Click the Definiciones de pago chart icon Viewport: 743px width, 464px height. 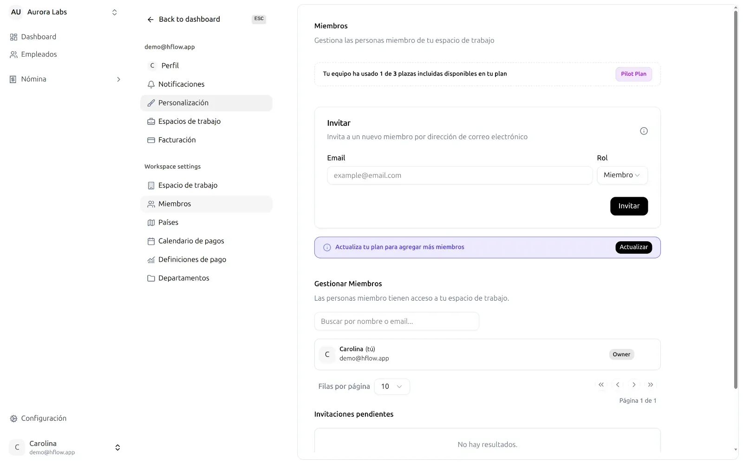(x=151, y=260)
